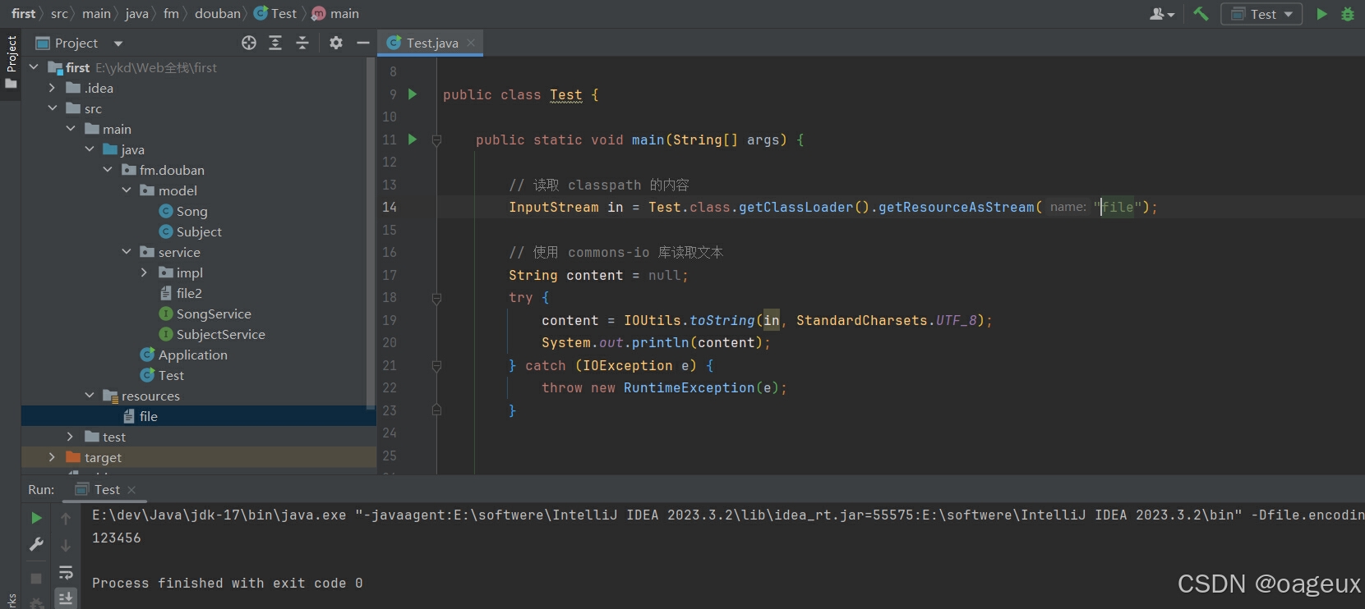Hide the Project panel with the minus icon

click(363, 43)
